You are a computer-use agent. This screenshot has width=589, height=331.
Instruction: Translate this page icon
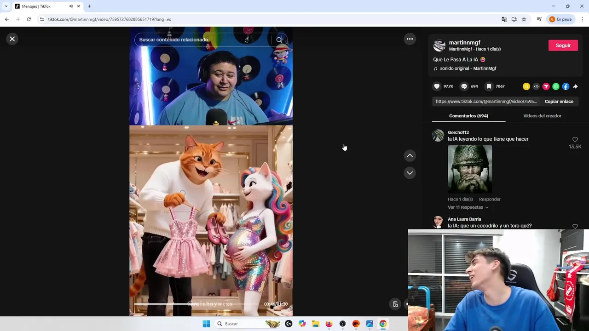504,19
